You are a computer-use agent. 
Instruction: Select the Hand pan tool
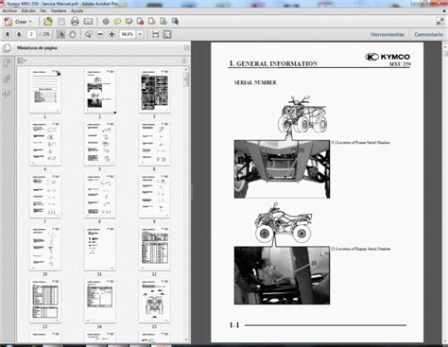(73, 34)
